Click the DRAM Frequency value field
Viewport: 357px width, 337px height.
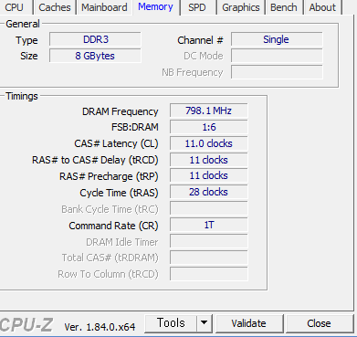point(208,111)
